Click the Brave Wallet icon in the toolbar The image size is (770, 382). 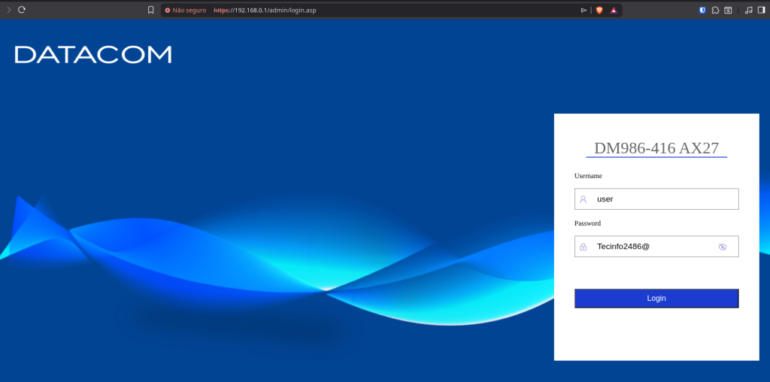[x=728, y=10]
